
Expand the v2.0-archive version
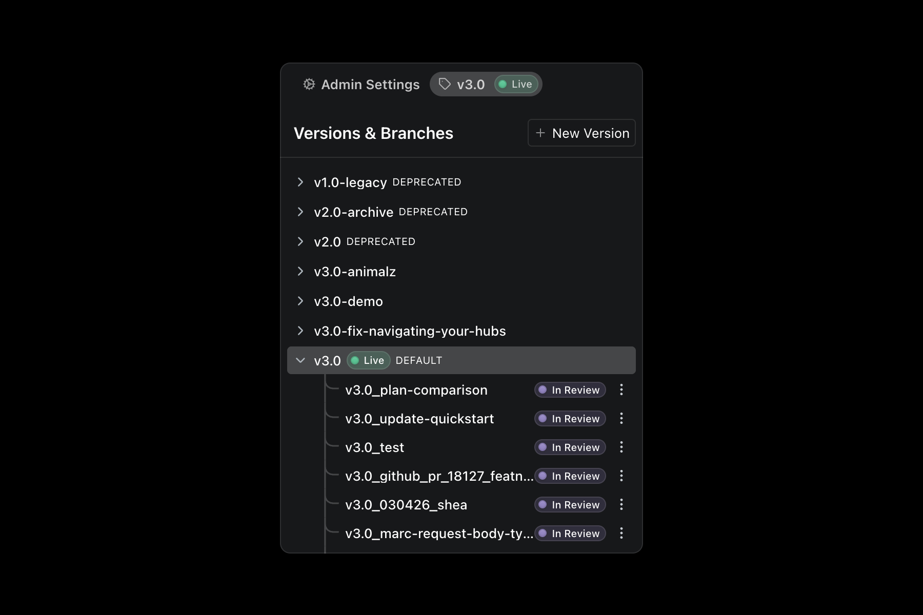tap(300, 212)
